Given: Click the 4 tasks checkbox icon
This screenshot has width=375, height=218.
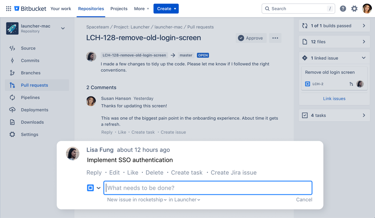Looking at the screenshot, I should pyautogui.click(x=305, y=115).
